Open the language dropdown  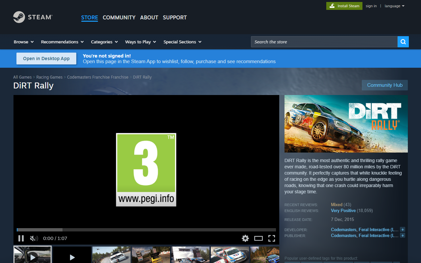point(394,6)
